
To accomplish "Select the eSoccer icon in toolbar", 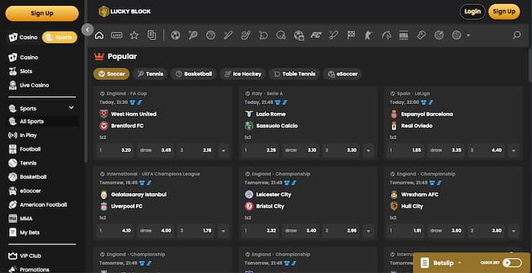I will tap(299, 35).
